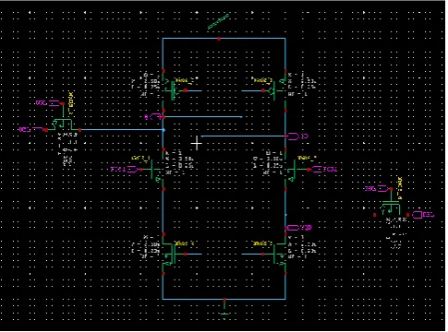Select the magenta pin above the lower-right transistor
The image size is (448, 332).
click(x=298, y=228)
